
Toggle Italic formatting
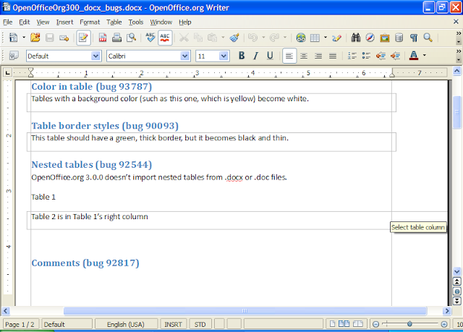pos(255,56)
